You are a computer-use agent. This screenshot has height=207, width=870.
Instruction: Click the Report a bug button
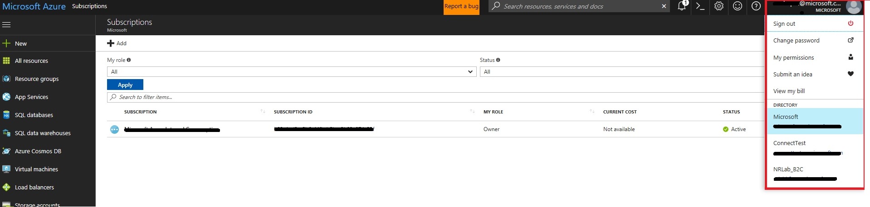[x=461, y=6]
